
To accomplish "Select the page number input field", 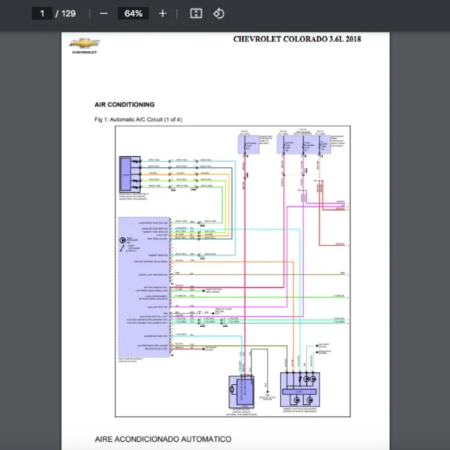I will point(43,13).
